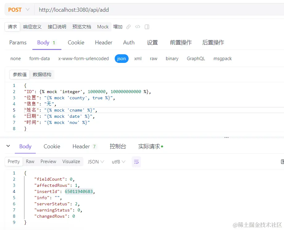This screenshot has height=230, width=284.
Task: Switch response view to Visualize
Action: point(71,162)
